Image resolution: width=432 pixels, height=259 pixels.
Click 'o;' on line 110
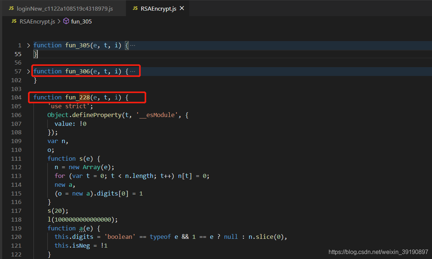51,150
